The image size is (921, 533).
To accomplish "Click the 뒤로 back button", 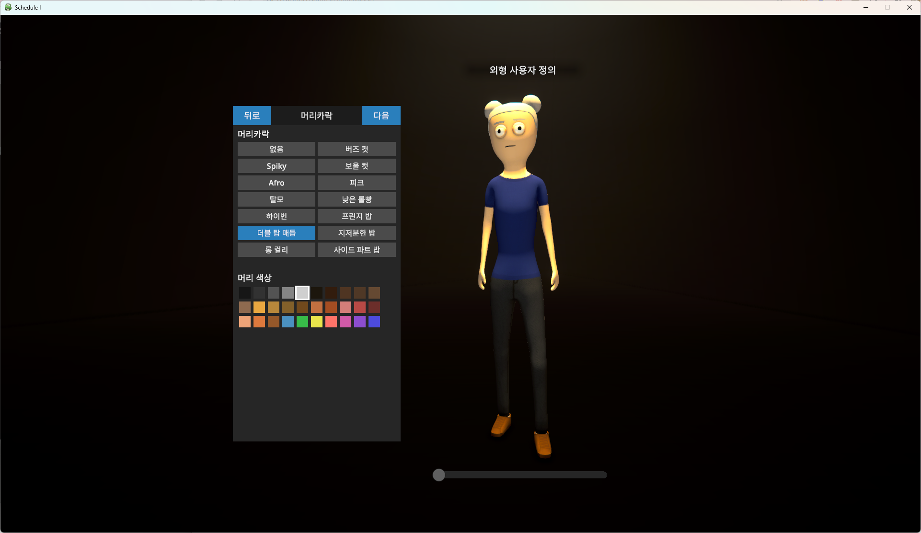I will (x=252, y=116).
